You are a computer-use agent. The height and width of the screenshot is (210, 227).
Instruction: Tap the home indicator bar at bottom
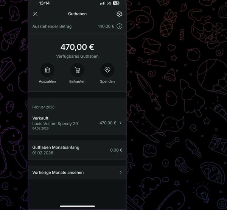[78, 206]
